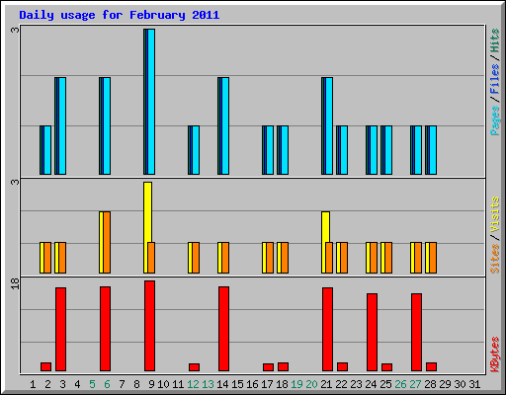This screenshot has width=506, height=395.
Task: Click the red KBytes bar for day 24
Action: pyautogui.click(x=372, y=332)
